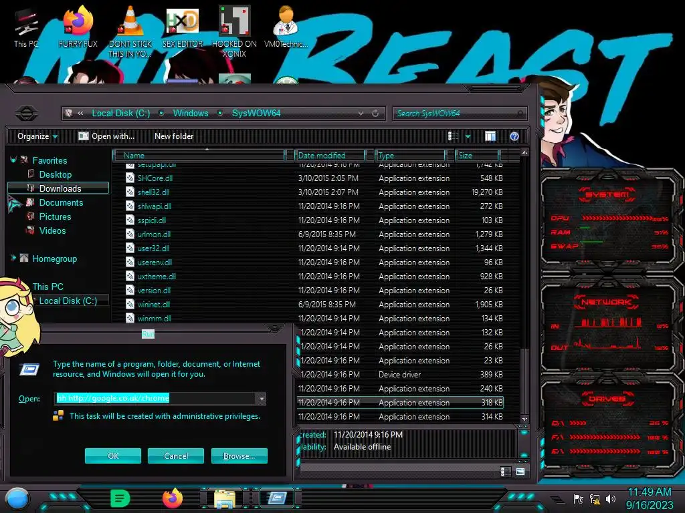The width and height of the screenshot is (685, 513).
Task: Open File Explorer taskbar button
Action: (225, 498)
